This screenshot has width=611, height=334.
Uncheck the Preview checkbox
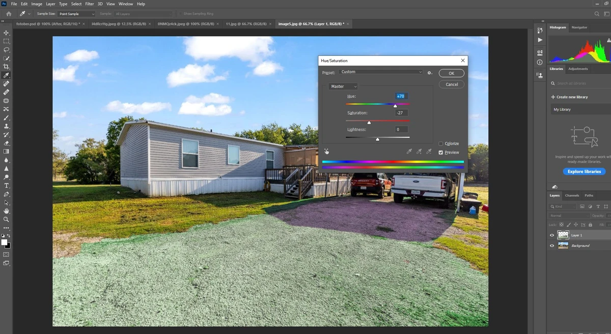tap(441, 153)
